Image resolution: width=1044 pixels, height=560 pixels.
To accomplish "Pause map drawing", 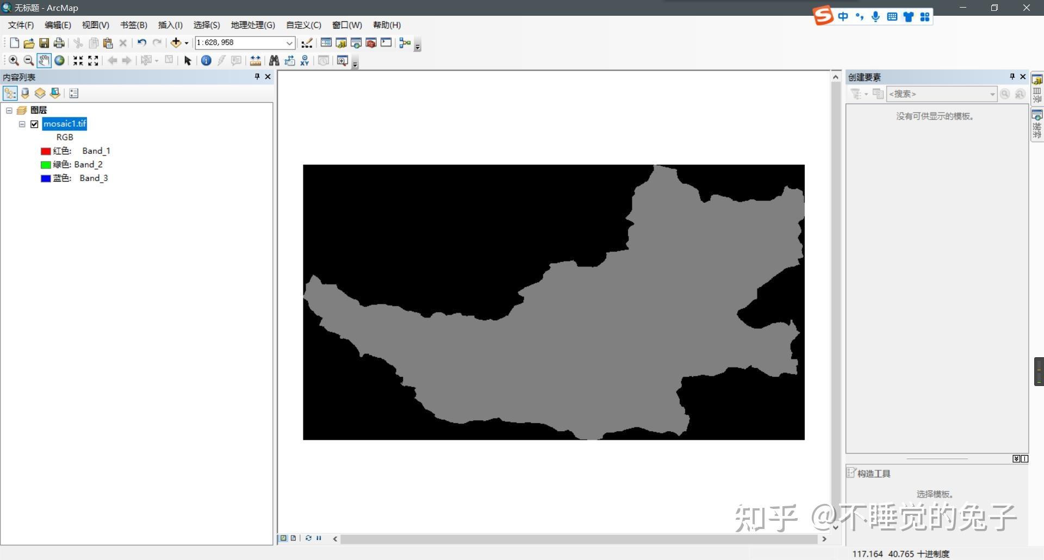I will (x=319, y=538).
